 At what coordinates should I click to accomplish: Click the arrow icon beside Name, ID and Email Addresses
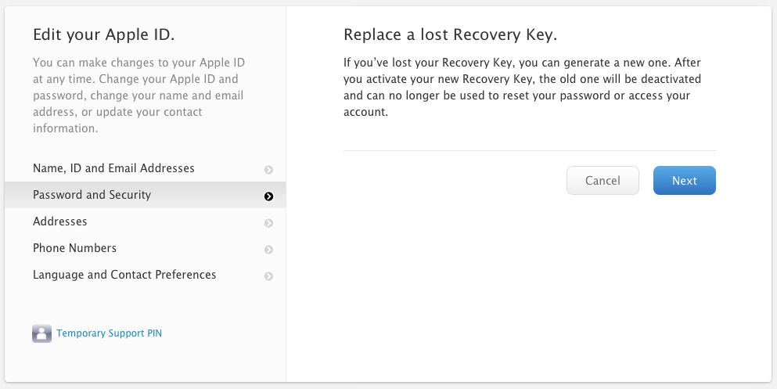click(268, 170)
